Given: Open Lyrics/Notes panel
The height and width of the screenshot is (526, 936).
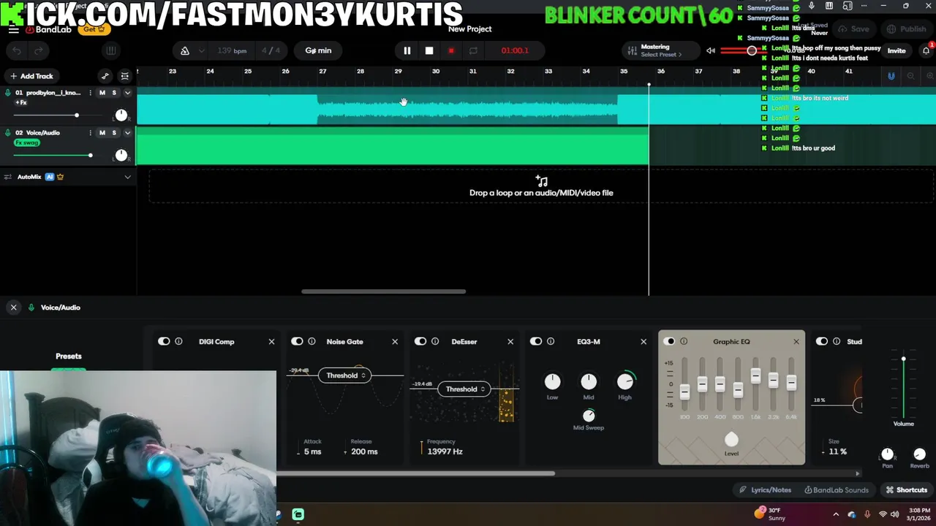Looking at the screenshot, I should point(765,490).
